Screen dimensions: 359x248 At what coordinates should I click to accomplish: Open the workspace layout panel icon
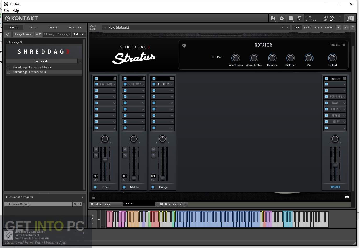click(290, 18)
